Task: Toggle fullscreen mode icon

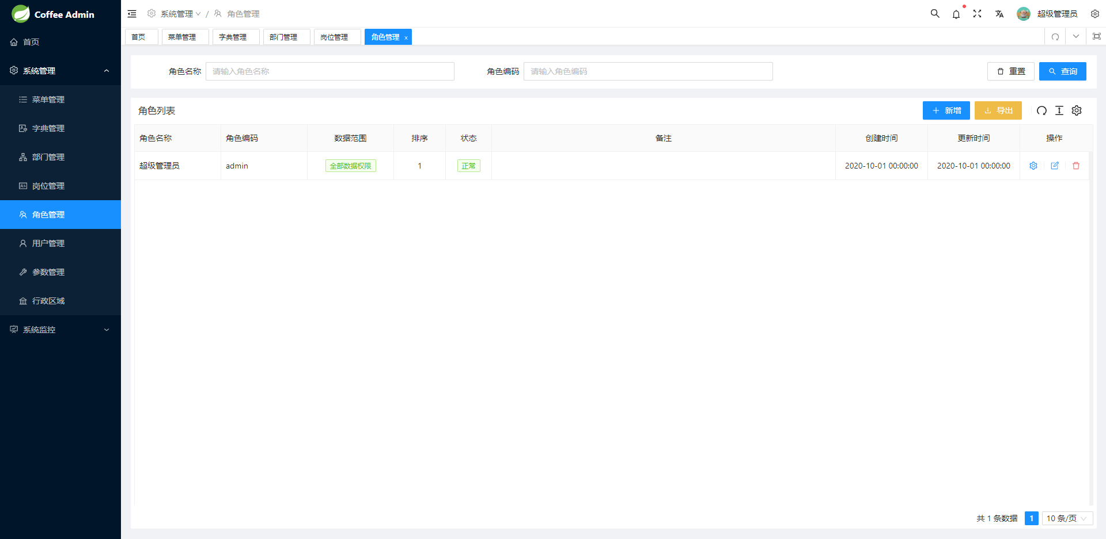Action: click(x=978, y=14)
